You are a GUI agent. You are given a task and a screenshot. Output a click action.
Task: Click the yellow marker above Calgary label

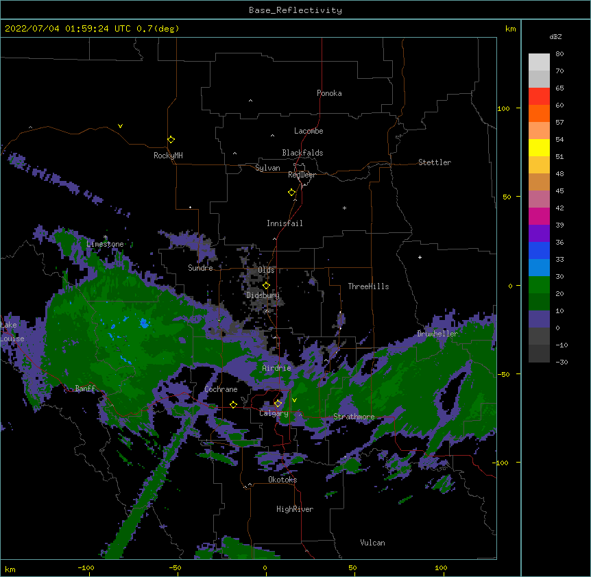[278, 404]
